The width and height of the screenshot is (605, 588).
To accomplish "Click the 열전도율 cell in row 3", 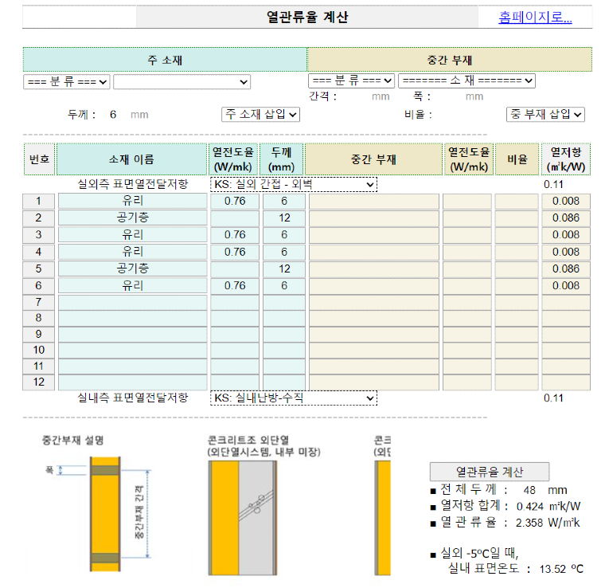I will [x=235, y=235].
